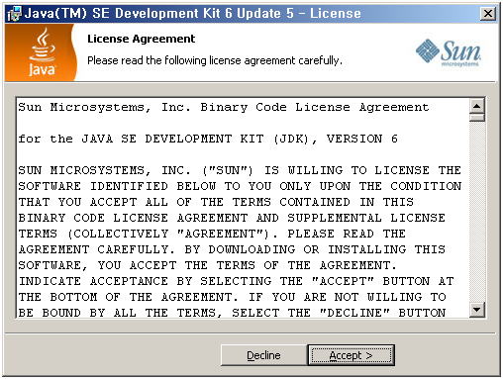Click the Sun Microsystems logo
Screen dimensions: 503x379
tap(449, 52)
